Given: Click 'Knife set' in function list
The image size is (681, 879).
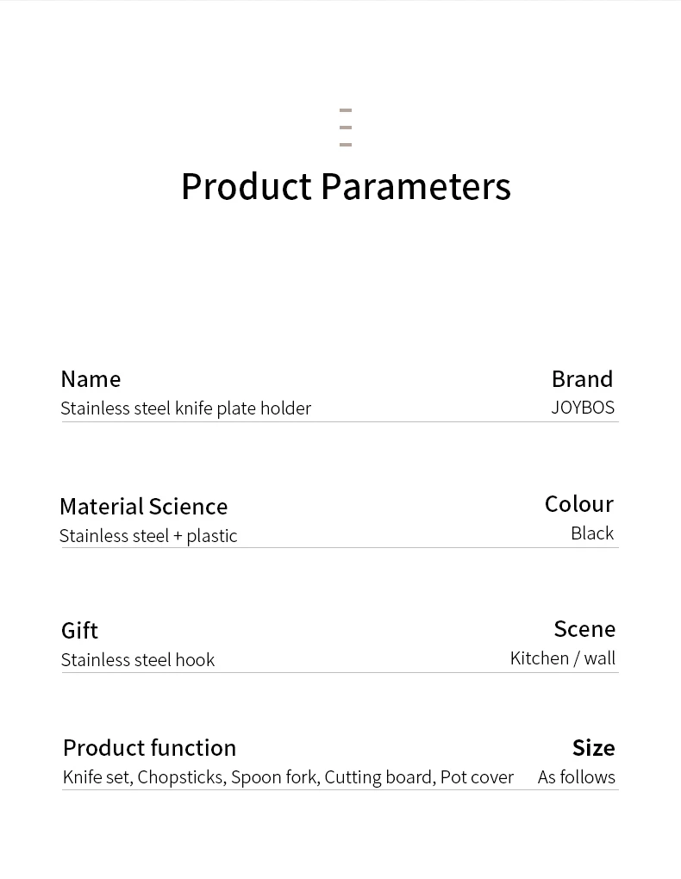Looking at the screenshot, I should (97, 777).
